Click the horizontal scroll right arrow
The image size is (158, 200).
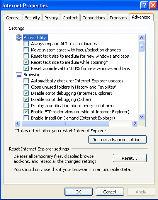[x=135, y=123]
